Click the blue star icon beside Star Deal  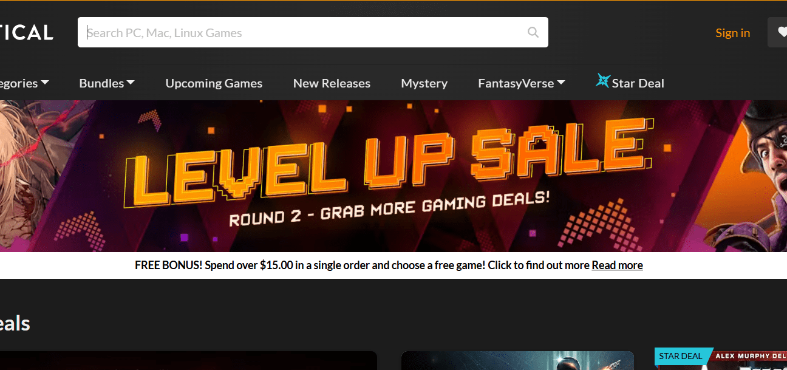(602, 81)
